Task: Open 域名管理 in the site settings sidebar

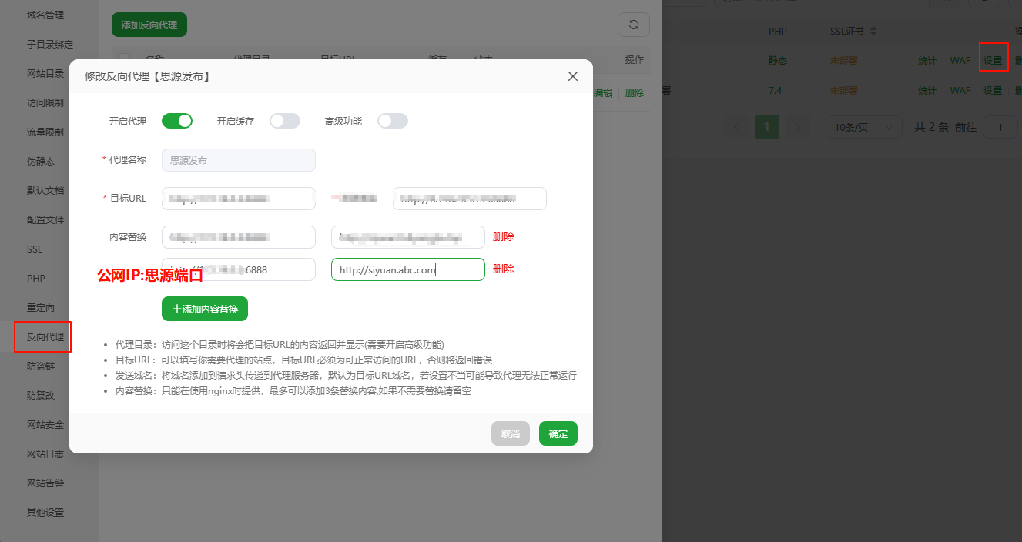Action: pos(45,15)
